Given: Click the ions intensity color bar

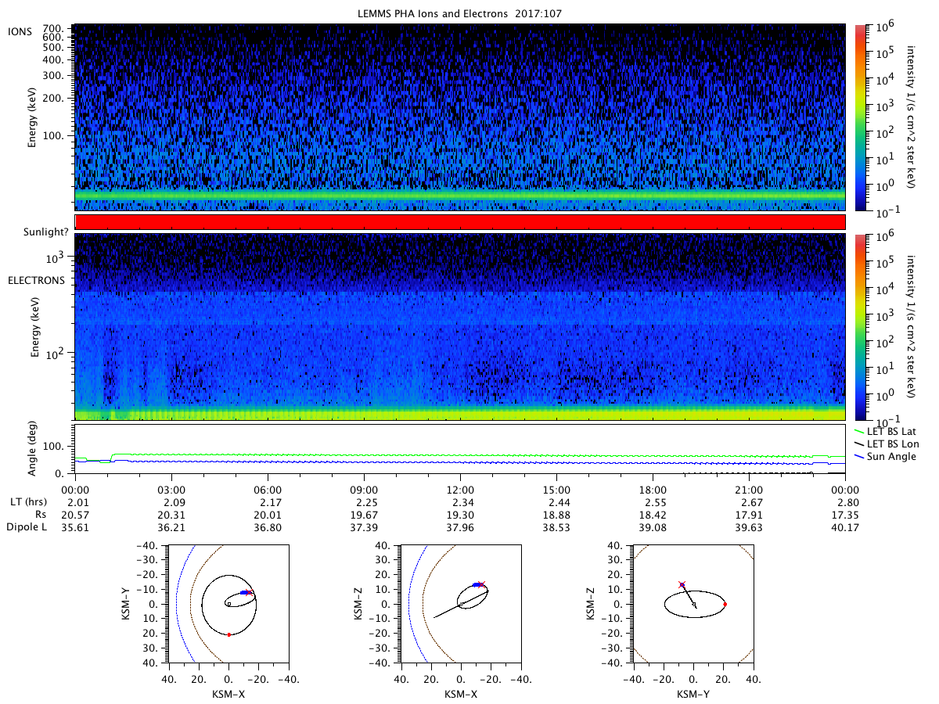Looking at the screenshot, I should click(x=859, y=117).
